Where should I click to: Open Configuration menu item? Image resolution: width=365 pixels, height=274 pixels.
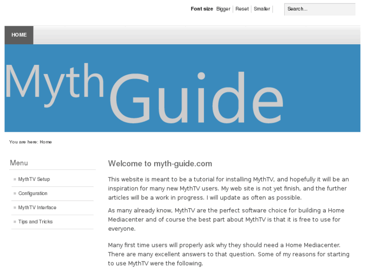pyautogui.click(x=33, y=194)
